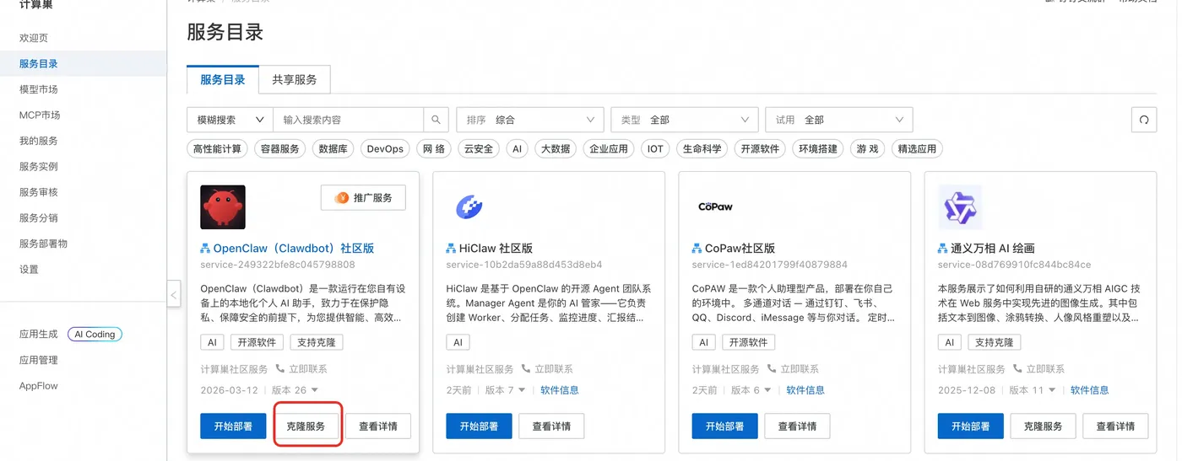The height and width of the screenshot is (461, 1182).
Task: Click the CoPaw logo image
Action: pyautogui.click(x=715, y=206)
